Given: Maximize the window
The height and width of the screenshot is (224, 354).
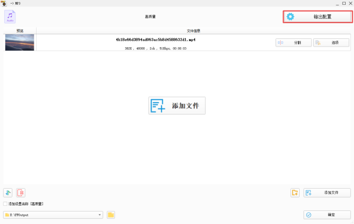Looking at the screenshot, I should [344, 3].
